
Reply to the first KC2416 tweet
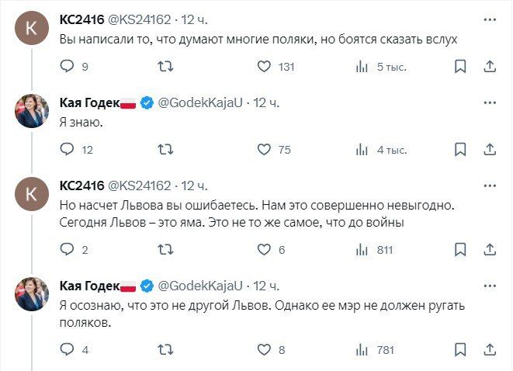(68, 67)
